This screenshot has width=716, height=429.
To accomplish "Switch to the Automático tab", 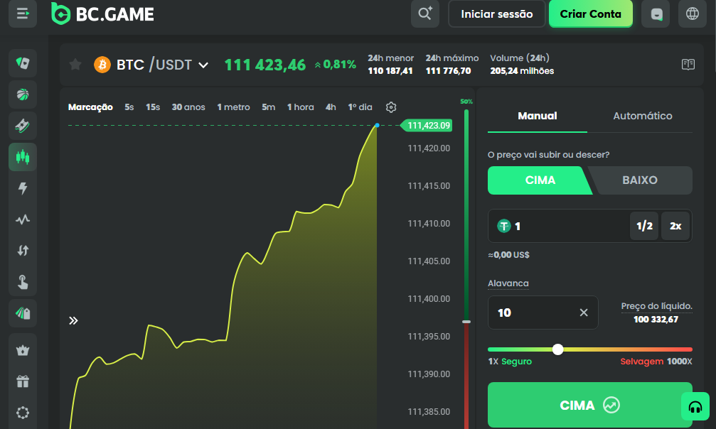I will (x=642, y=116).
